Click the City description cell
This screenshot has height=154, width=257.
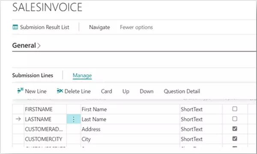pos(130,139)
